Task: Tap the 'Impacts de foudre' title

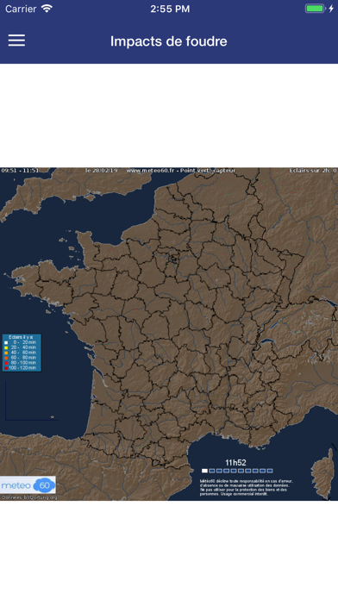Action: tap(169, 41)
